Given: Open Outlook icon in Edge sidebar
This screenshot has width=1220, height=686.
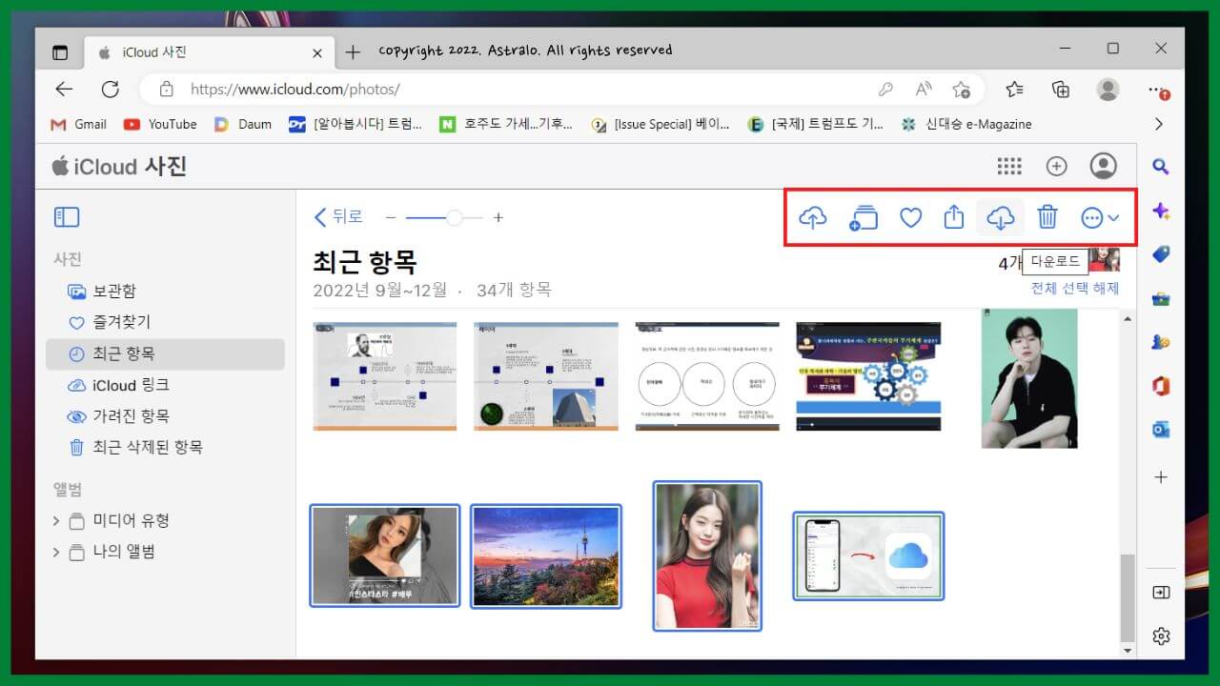Looking at the screenshot, I should pos(1161,430).
